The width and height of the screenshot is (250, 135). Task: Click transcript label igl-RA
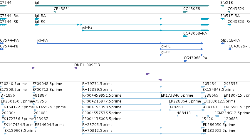(x=40, y=16)
